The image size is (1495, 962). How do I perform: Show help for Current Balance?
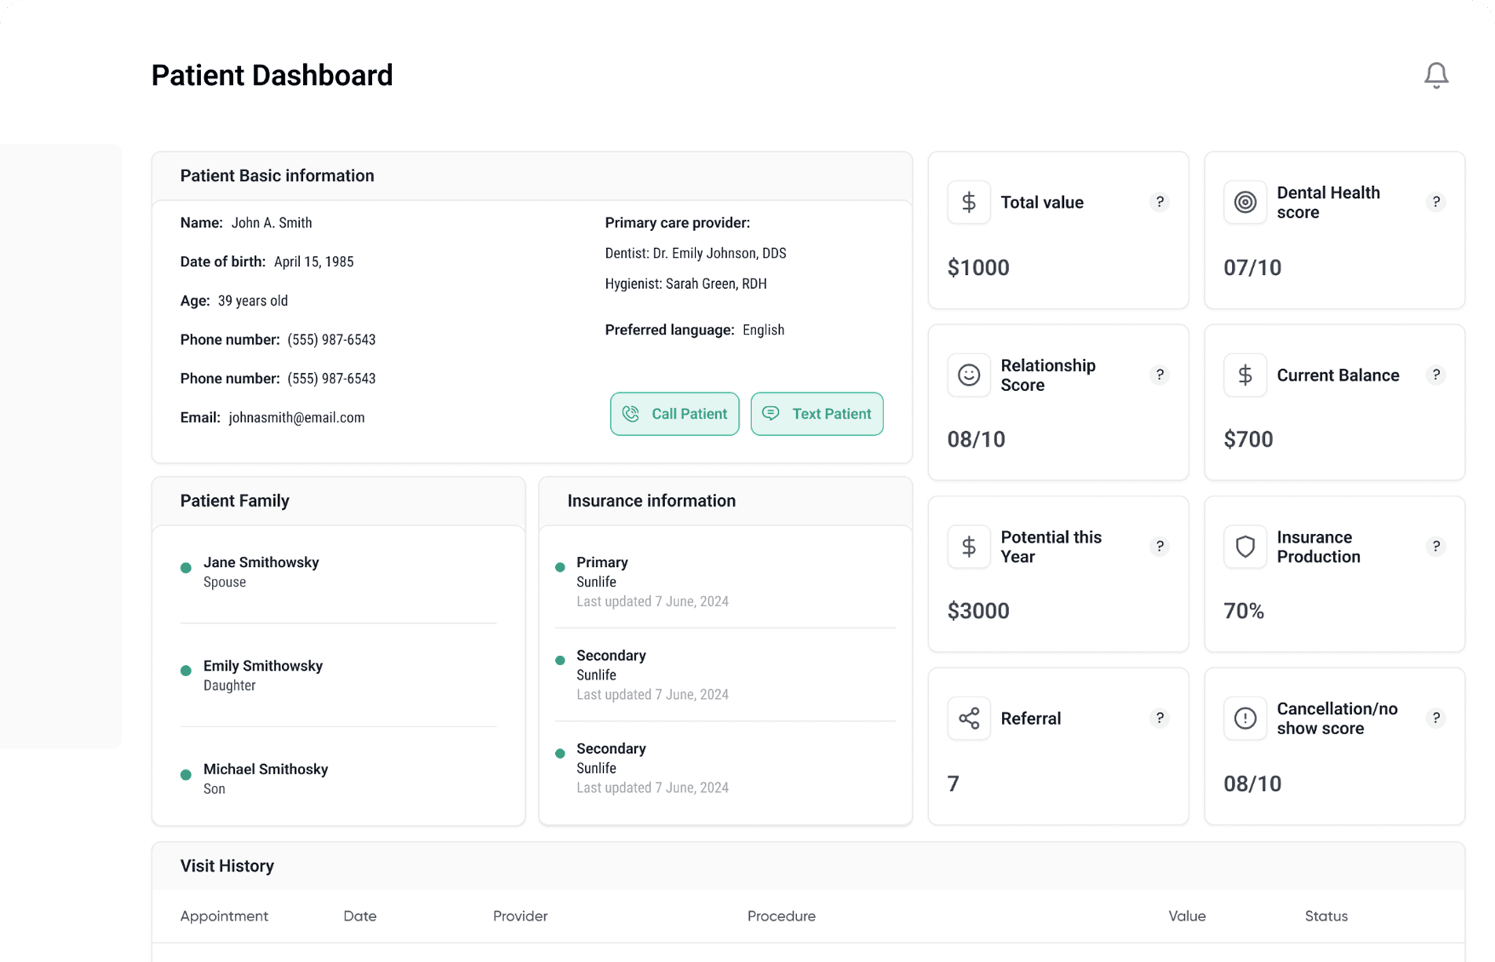(x=1435, y=375)
